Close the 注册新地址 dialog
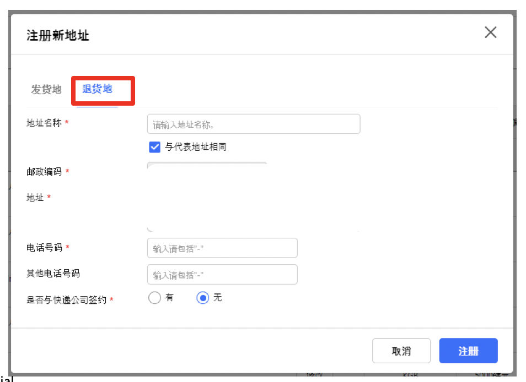 coord(490,32)
